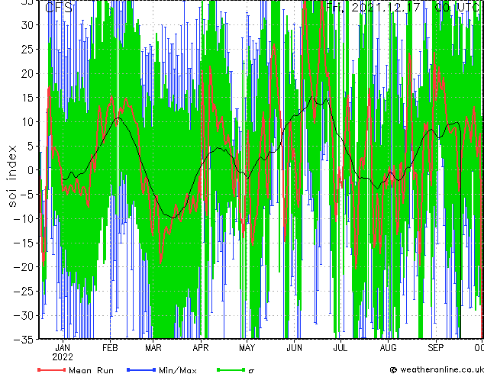484x374 pixels.
Task: Click the sigma symbol in legend
Action: click(x=251, y=371)
